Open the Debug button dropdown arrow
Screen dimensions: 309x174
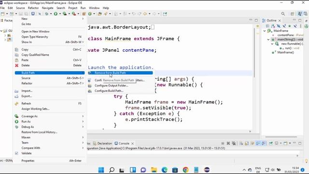(x=51, y=14)
